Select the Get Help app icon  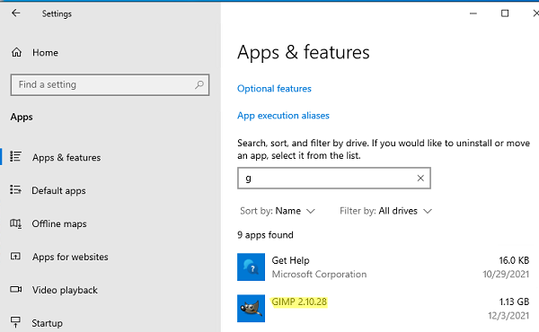pos(251,267)
